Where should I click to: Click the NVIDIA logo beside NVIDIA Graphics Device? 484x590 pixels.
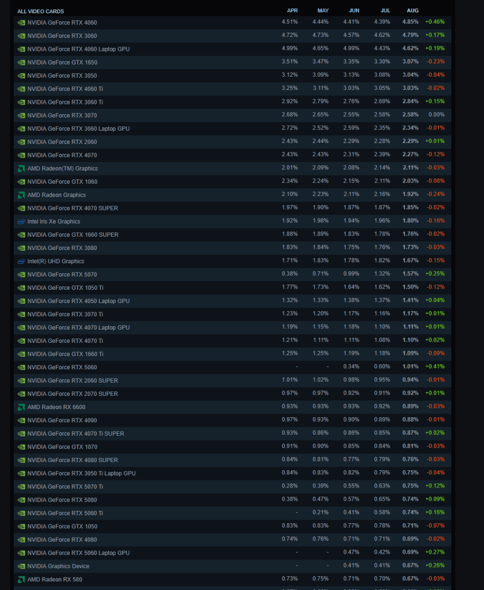(x=21, y=566)
